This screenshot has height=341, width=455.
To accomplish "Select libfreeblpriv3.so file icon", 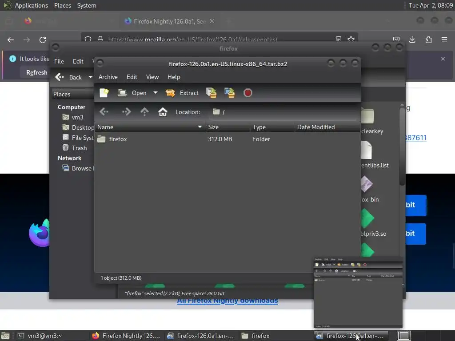I will pyautogui.click(x=367, y=218).
